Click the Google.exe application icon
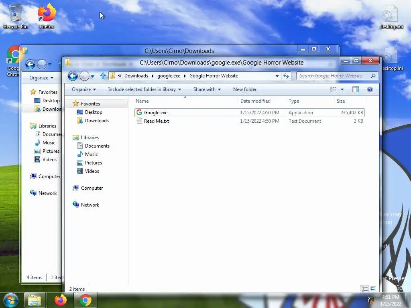Image resolution: width=411 pixels, height=308 pixels. pyautogui.click(x=139, y=112)
